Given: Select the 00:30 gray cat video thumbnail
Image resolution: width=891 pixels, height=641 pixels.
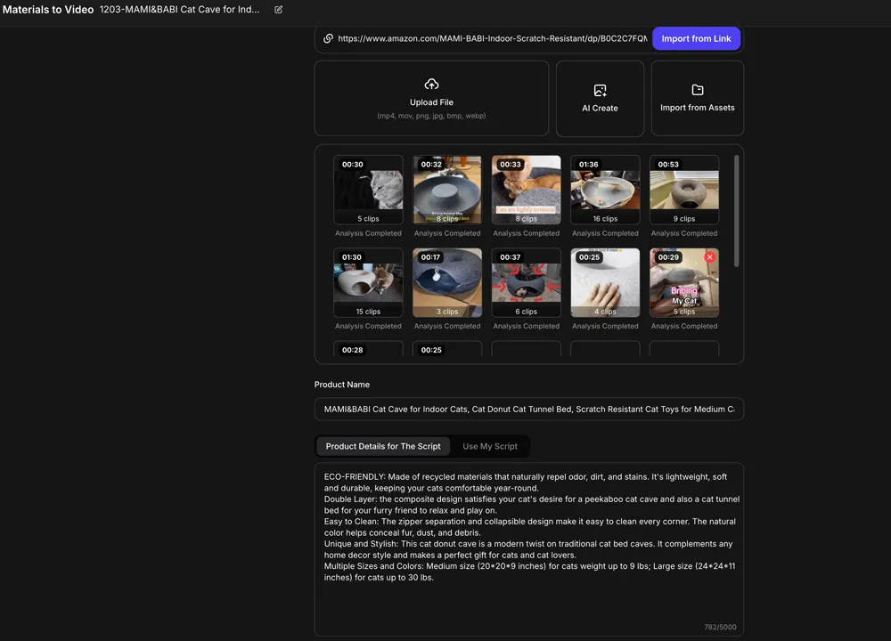Looking at the screenshot, I should 368,189.
